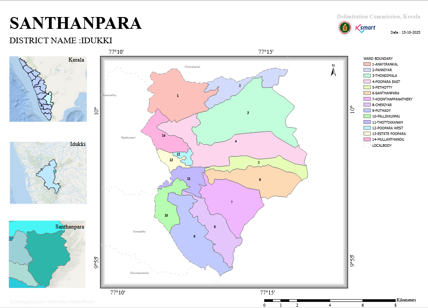Open the Santhanpara inset map thumbnail

[47, 254]
